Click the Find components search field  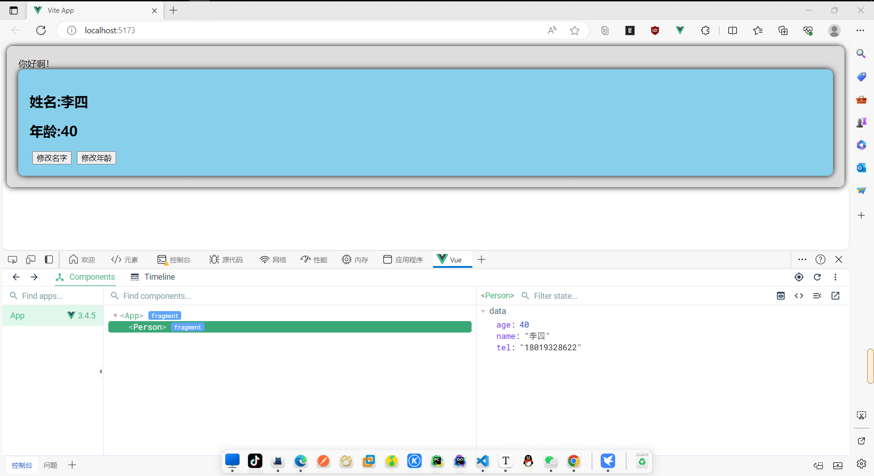tap(291, 296)
